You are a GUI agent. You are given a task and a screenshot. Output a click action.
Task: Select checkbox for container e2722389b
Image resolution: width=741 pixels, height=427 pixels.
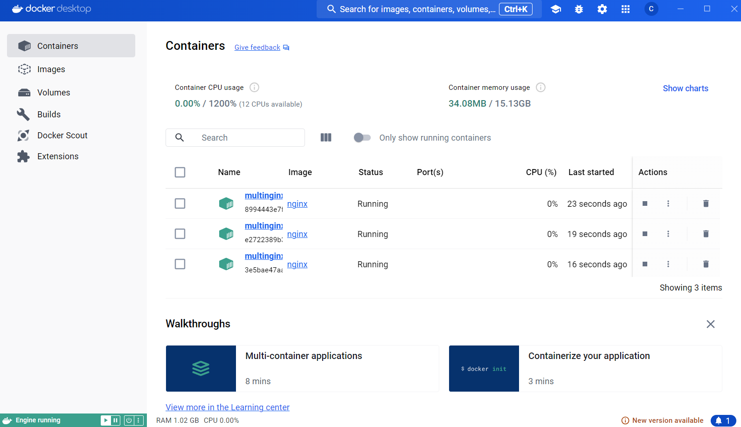coord(180,234)
